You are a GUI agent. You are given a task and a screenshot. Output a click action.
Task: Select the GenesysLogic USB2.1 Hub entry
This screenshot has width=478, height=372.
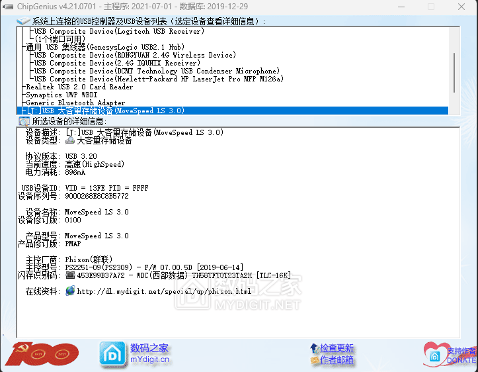coord(105,47)
